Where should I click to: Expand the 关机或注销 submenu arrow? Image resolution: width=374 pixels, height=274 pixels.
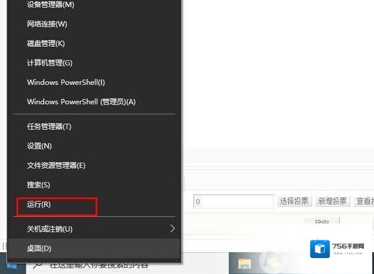tap(172, 229)
